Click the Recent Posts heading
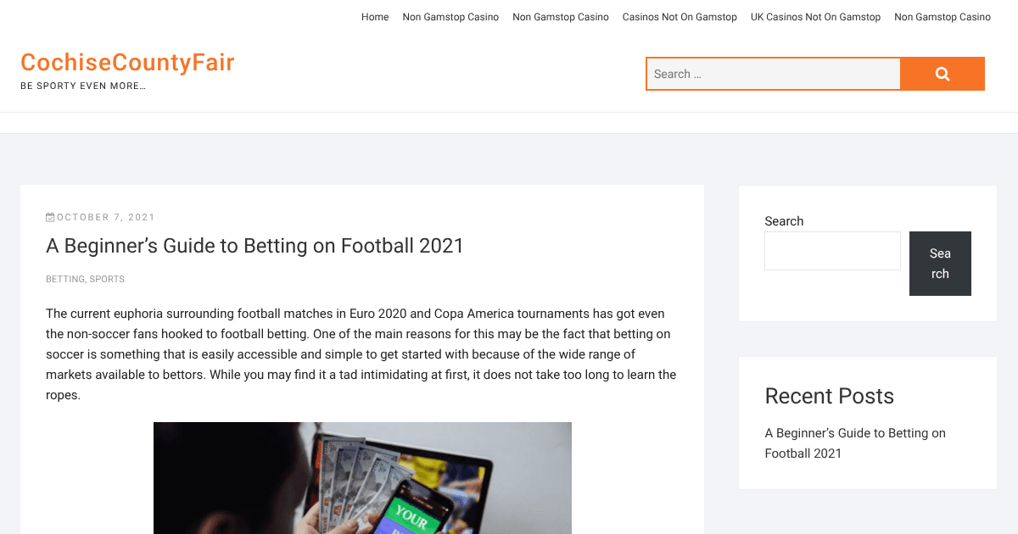The height and width of the screenshot is (534, 1018). (829, 396)
